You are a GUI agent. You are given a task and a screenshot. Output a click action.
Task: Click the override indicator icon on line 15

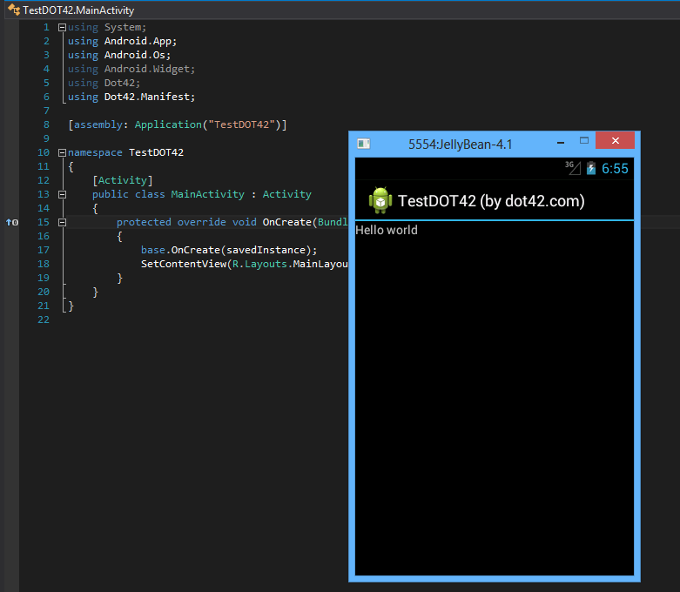click(x=11, y=223)
